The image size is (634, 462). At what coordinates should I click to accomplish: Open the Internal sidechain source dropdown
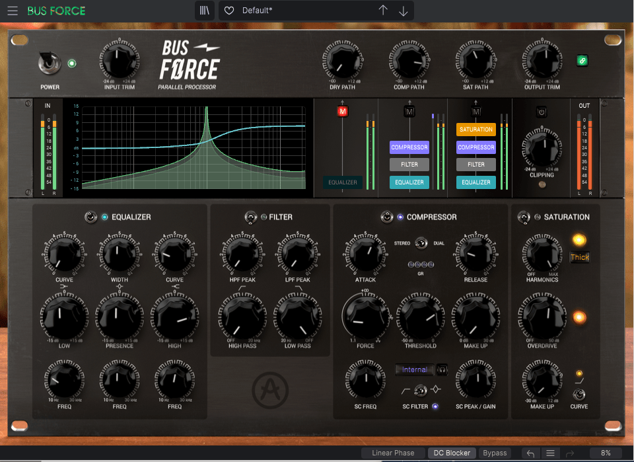tap(415, 369)
